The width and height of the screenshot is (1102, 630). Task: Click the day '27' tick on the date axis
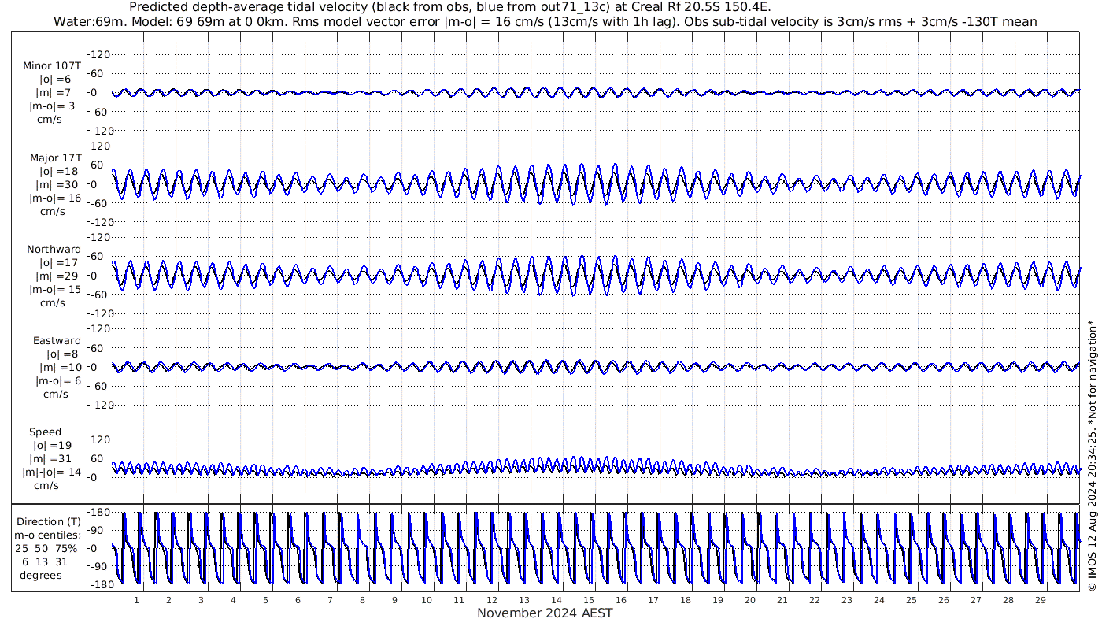[x=975, y=600]
